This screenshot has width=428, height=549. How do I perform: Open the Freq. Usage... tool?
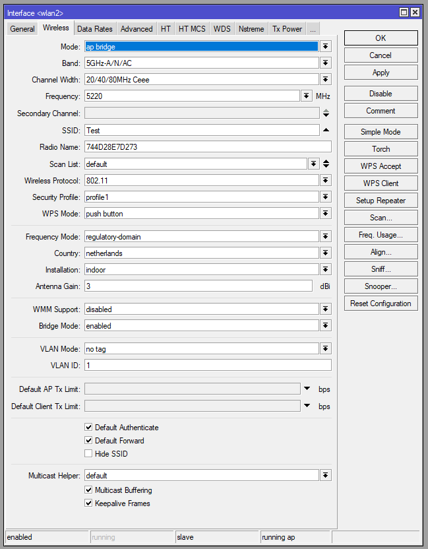pos(381,235)
